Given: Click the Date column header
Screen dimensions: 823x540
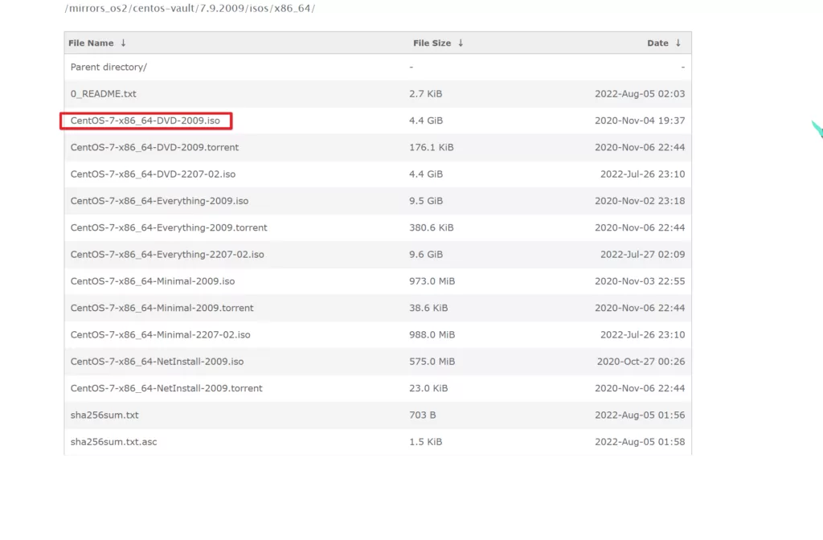Looking at the screenshot, I should (657, 43).
